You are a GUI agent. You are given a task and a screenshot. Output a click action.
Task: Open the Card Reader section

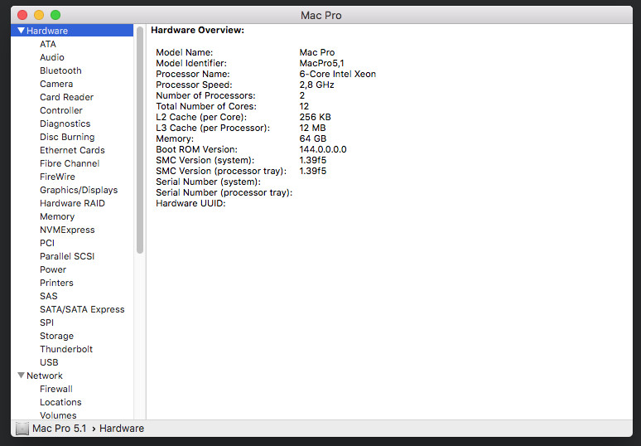[x=66, y=97]
